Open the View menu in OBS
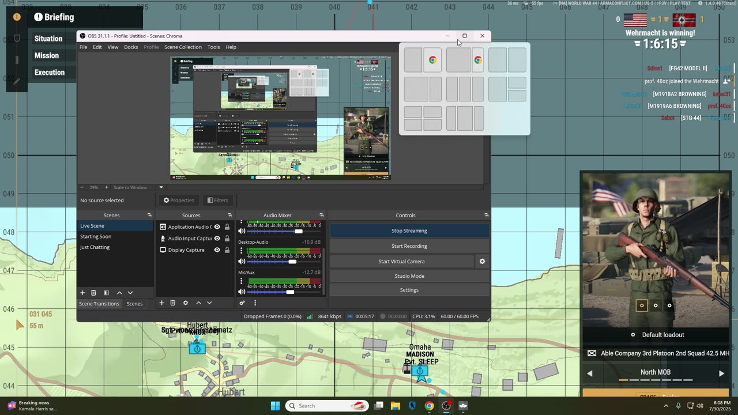This screenshot has width=738, height=415. tap(113, 47)
